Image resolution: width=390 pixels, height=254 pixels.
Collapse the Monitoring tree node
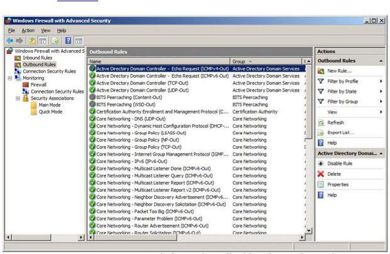10,78
